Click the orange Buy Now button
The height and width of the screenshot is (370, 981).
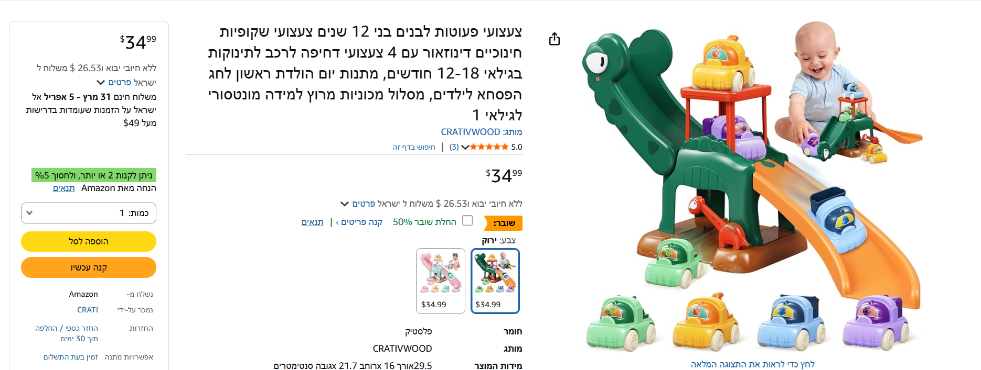point(89,267)
